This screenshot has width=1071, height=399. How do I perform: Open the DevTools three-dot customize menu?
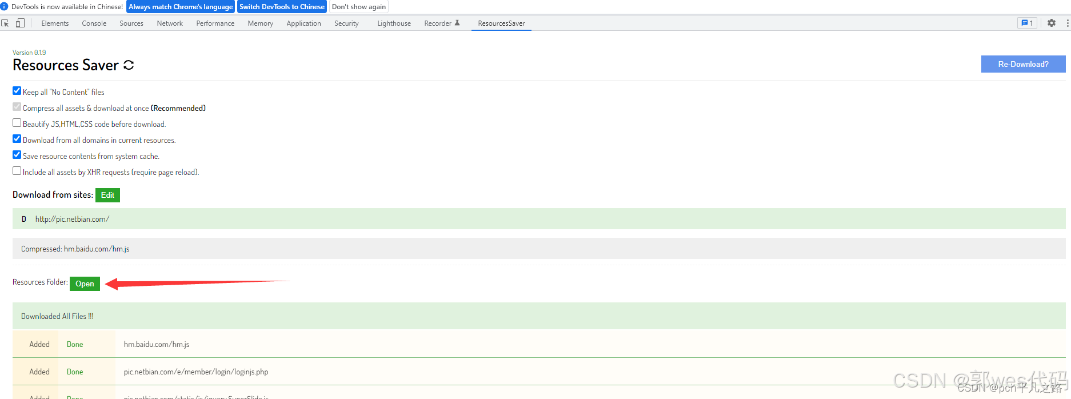click(x=1067, y=23)
